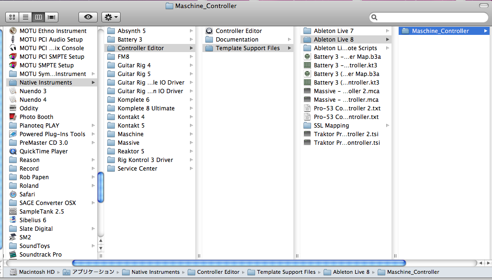The image size is (492, 280).
Task: Select the Absynth 5 folder
Action: 150,31
